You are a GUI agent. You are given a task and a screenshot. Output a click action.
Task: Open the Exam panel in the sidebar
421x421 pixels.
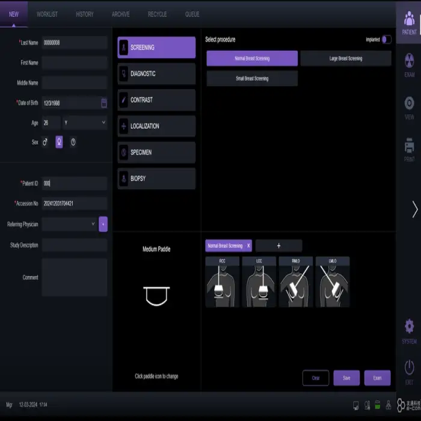[409, 65]
